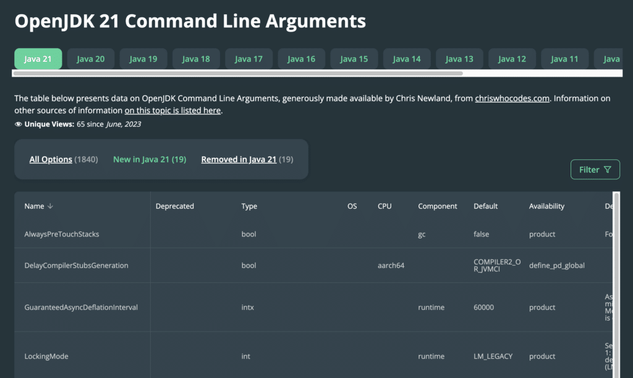Screen dimensions: 633x378
Task: Click the Name sort arrow icon
Action: pyautogui.click(x=50, y=206)
